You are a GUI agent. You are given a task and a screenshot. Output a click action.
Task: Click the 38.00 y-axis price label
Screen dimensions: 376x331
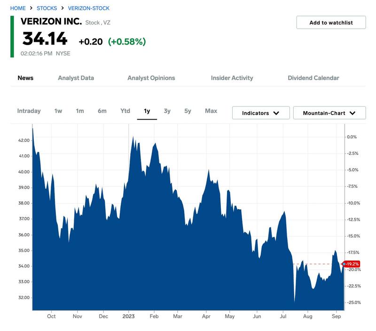24,203
